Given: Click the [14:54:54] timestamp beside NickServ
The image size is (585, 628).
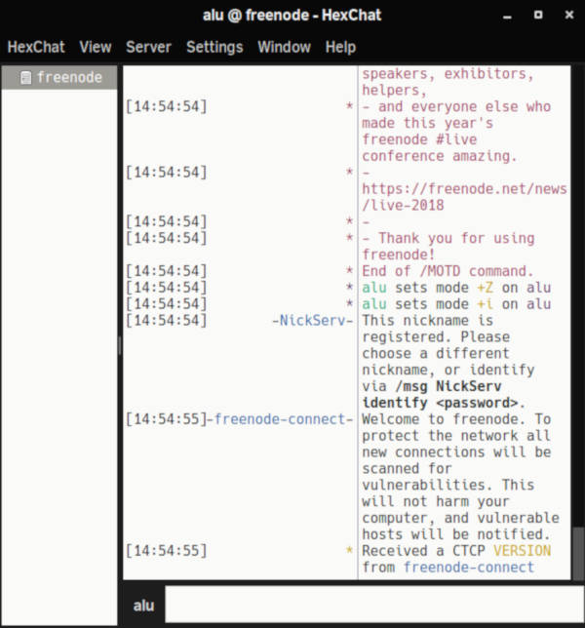Looking at the screenshot, I should 166,321.
